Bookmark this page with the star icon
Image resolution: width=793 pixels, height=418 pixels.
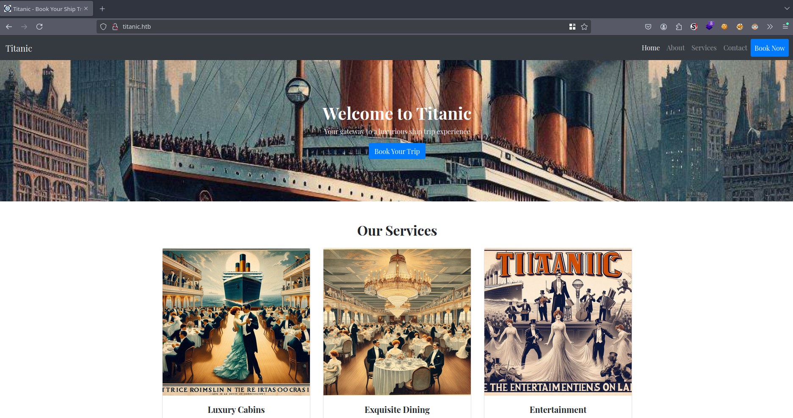584,27
